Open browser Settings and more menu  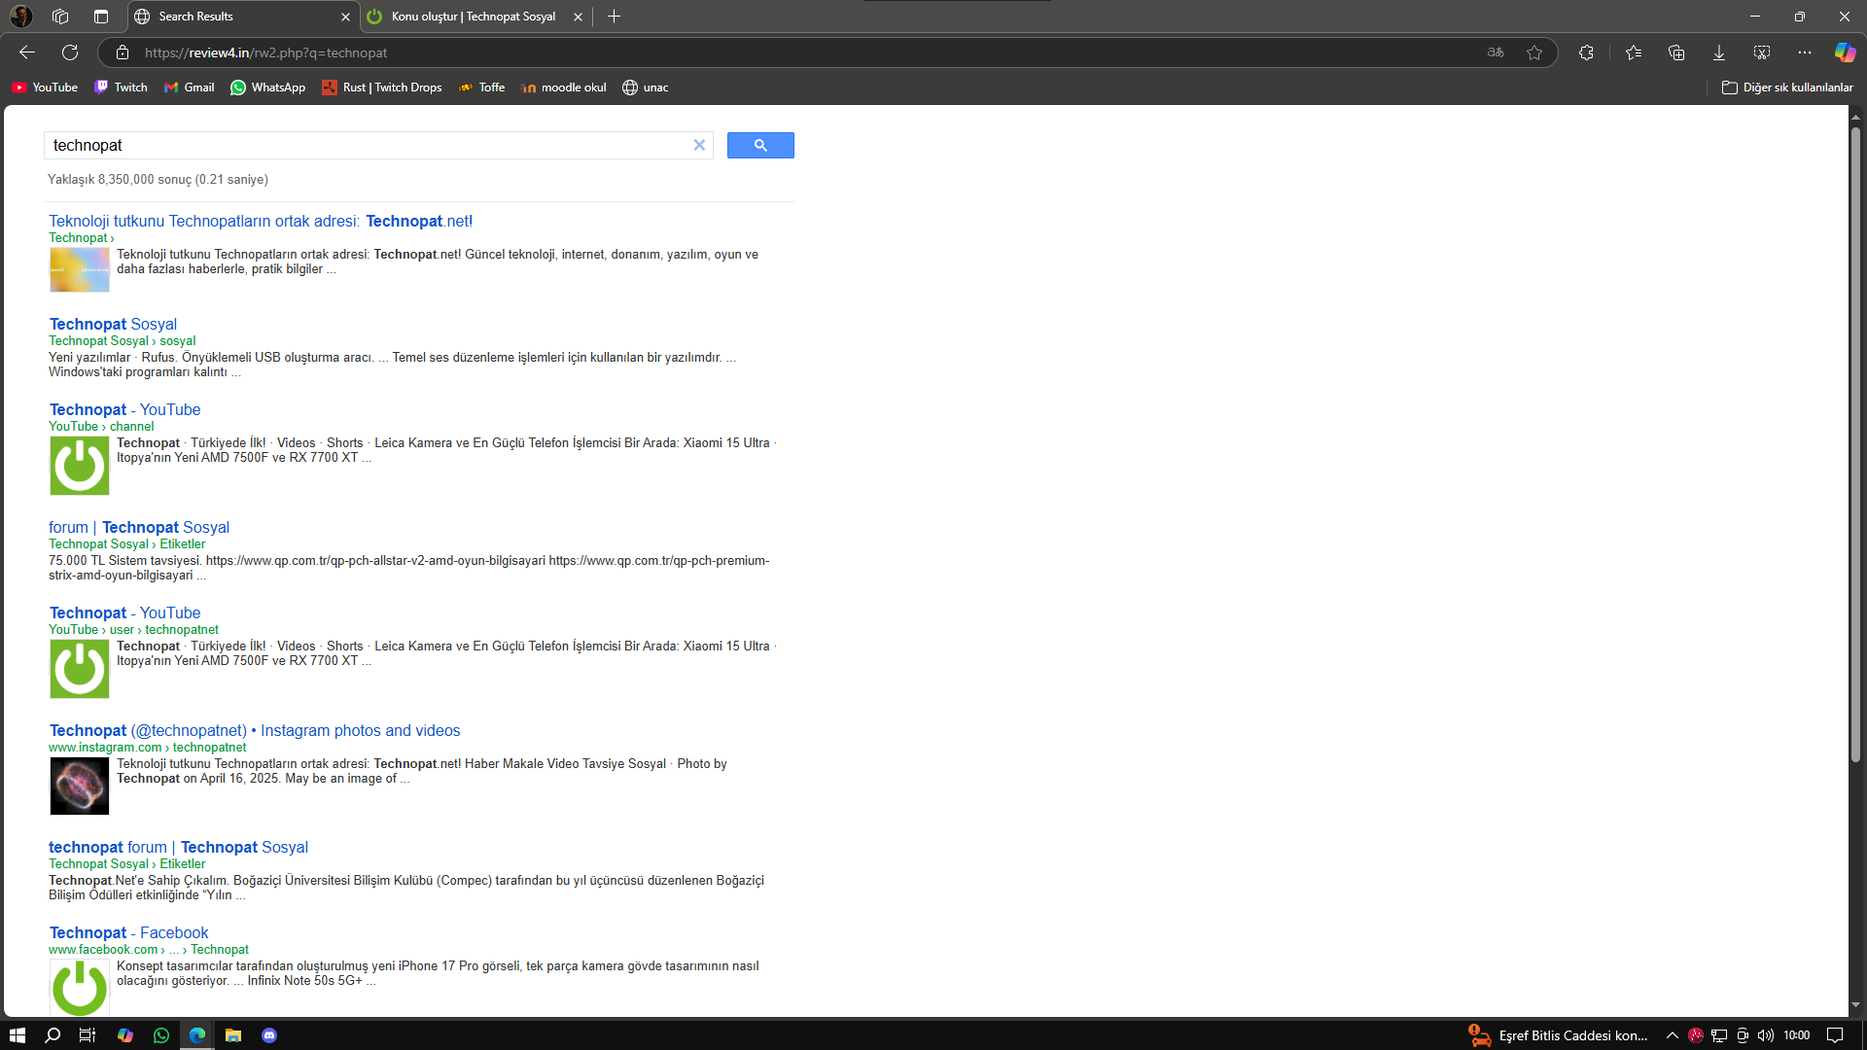[1805, 52]
